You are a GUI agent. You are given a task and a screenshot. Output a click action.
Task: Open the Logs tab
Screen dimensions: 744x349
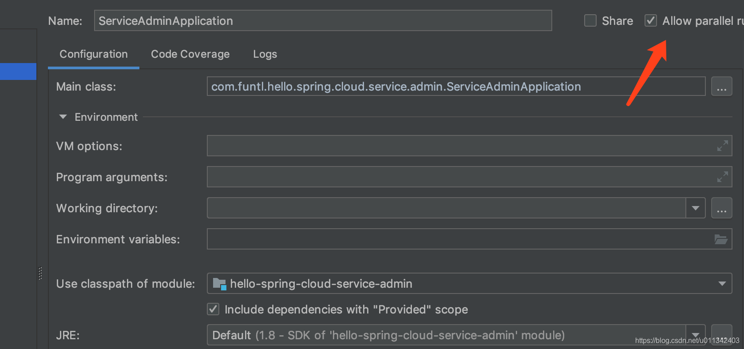point(265,54)
